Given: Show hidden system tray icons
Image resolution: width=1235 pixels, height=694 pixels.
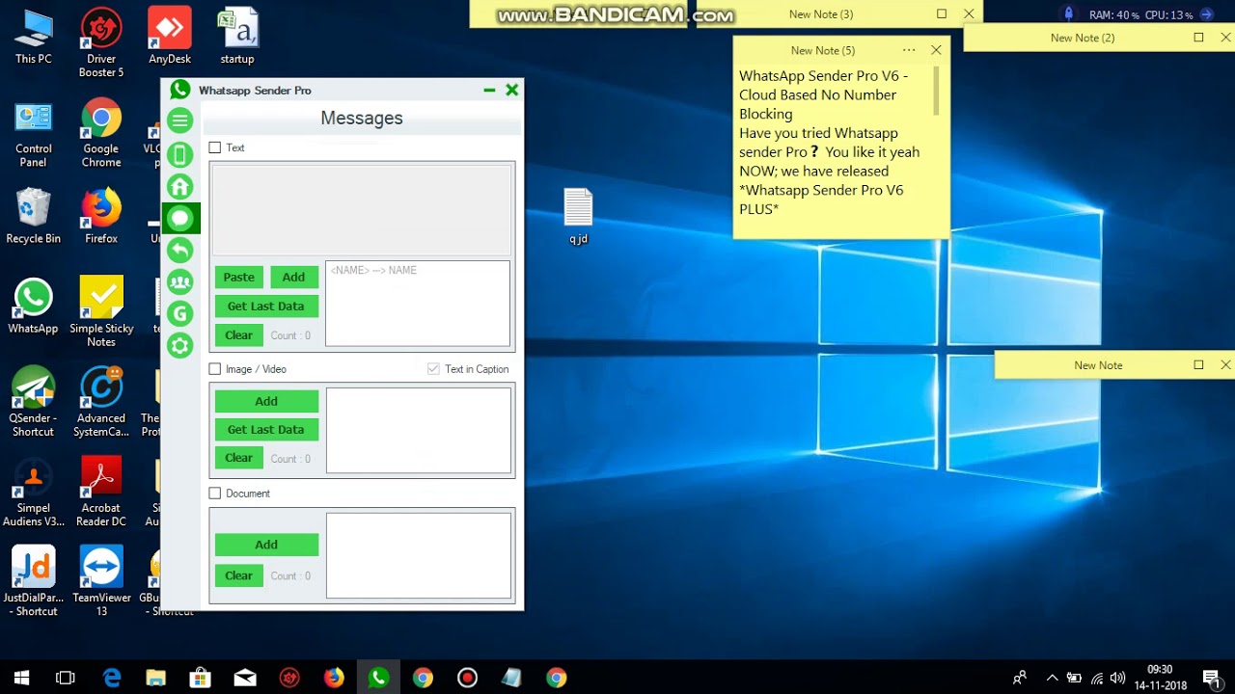Looking at the screenshot, I should 1052,678.
